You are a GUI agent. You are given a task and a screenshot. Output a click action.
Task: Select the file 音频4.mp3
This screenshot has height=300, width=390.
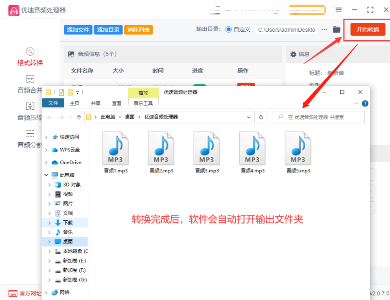[252, 152]
